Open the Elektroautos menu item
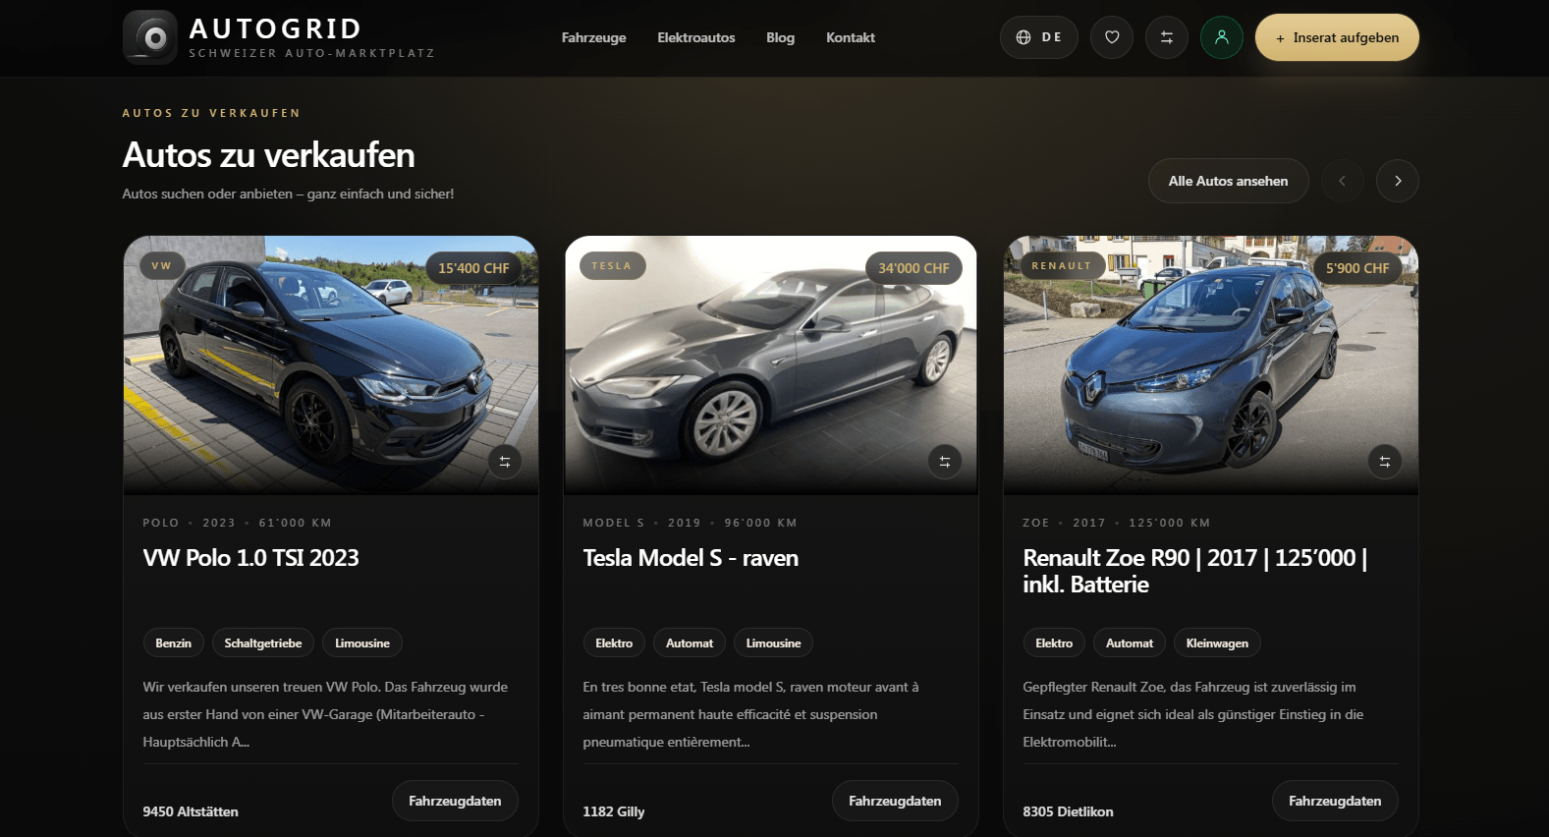 pyautogui.click(x=696, y=37)
